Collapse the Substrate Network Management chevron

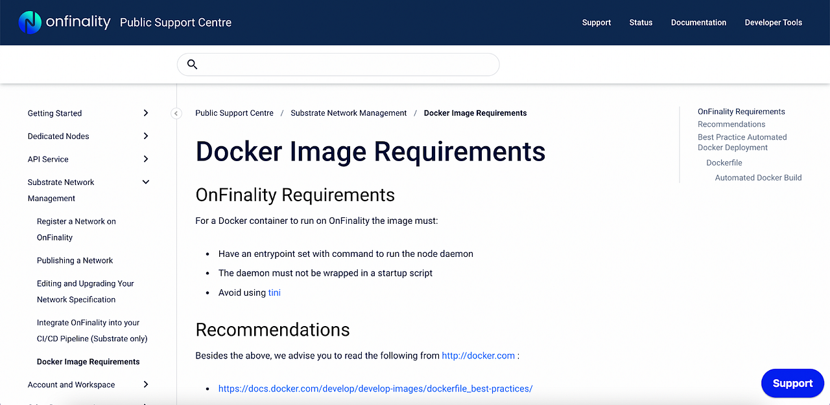pyautogui.click(x=146, y=182)
